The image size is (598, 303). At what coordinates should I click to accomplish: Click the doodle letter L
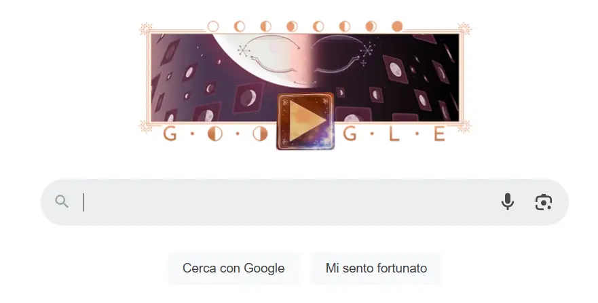point(394,134)
